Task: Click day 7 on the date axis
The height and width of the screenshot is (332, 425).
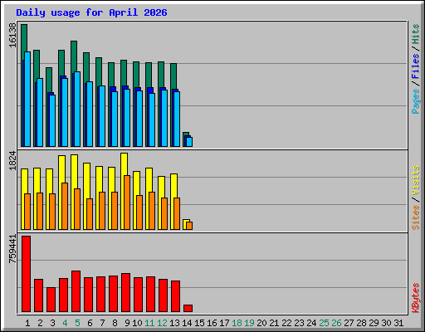Action: (102, 323)
